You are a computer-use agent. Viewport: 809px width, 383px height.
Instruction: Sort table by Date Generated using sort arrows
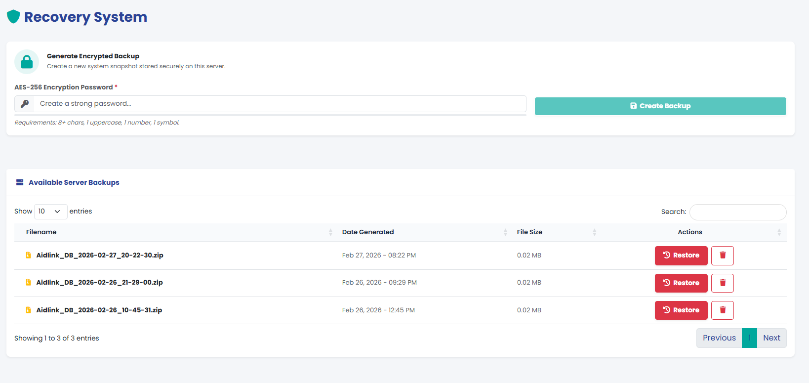point(505,232)
